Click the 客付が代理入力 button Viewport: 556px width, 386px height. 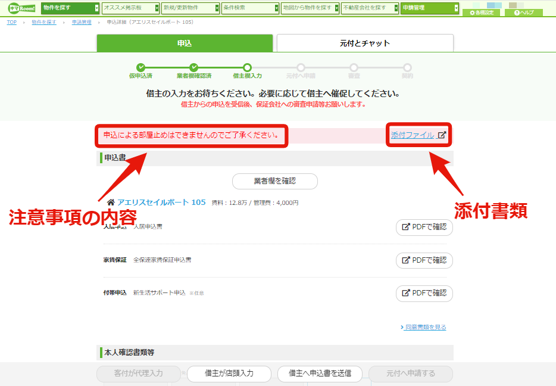pyautogui.click(x=139, y=373)
